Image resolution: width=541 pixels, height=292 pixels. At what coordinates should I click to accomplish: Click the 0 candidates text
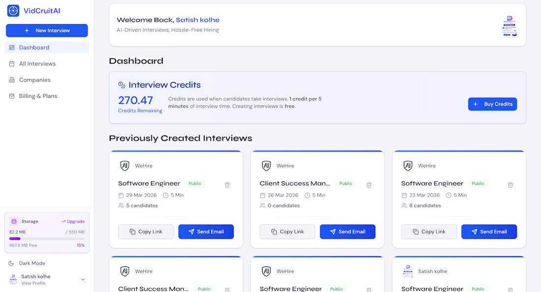click(284, 205)
